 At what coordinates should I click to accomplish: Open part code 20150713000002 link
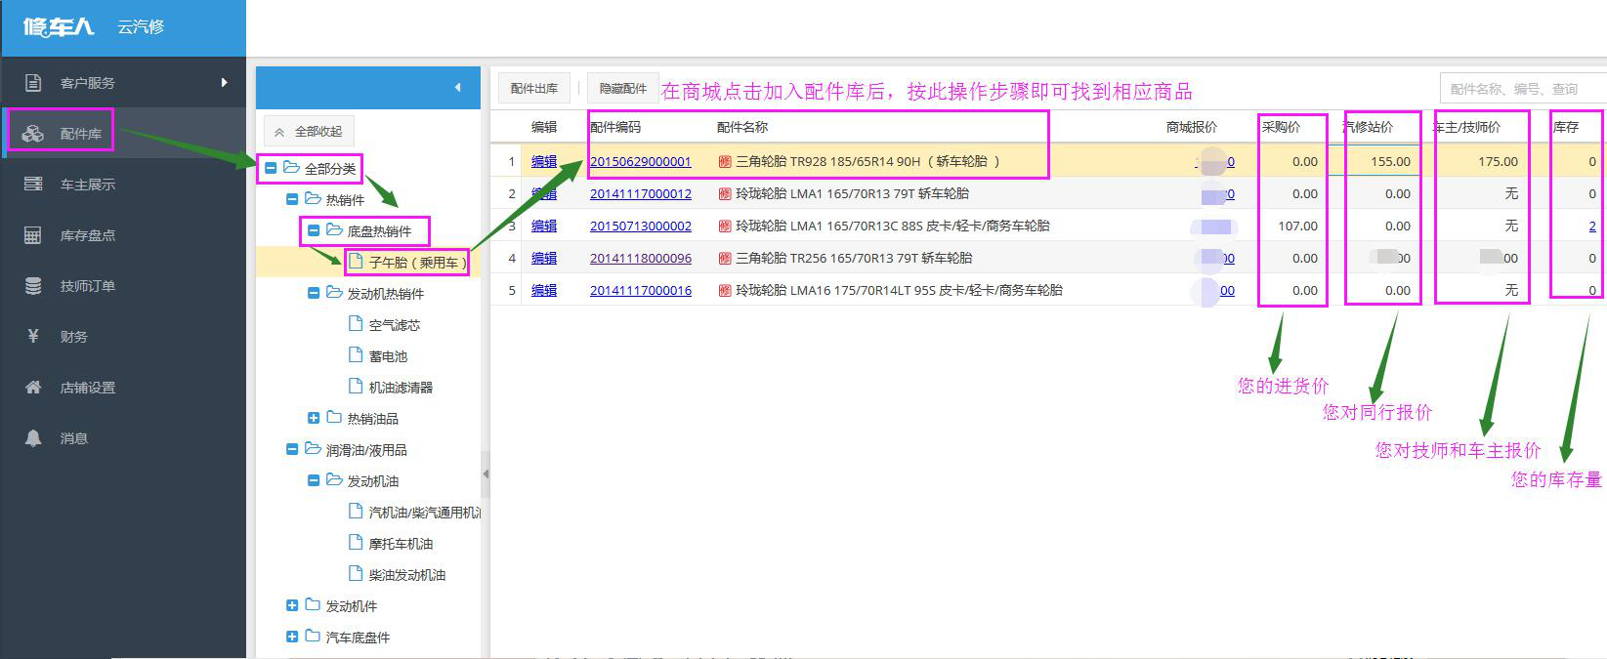pyautogui.click(x=640, y=226)
